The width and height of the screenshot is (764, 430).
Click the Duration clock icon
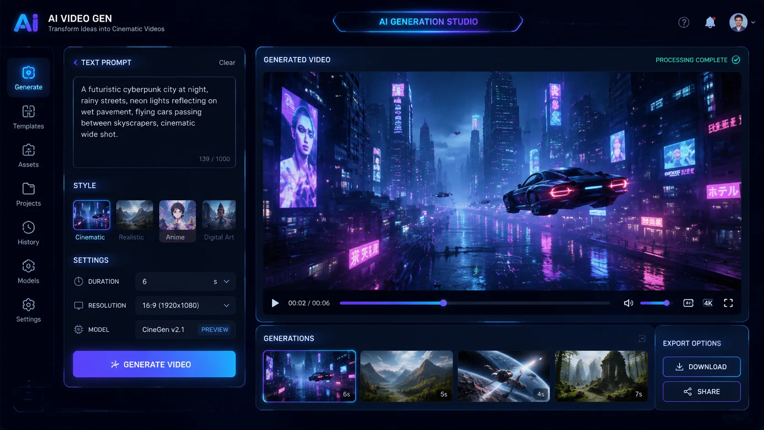click(x=79, y=281)
